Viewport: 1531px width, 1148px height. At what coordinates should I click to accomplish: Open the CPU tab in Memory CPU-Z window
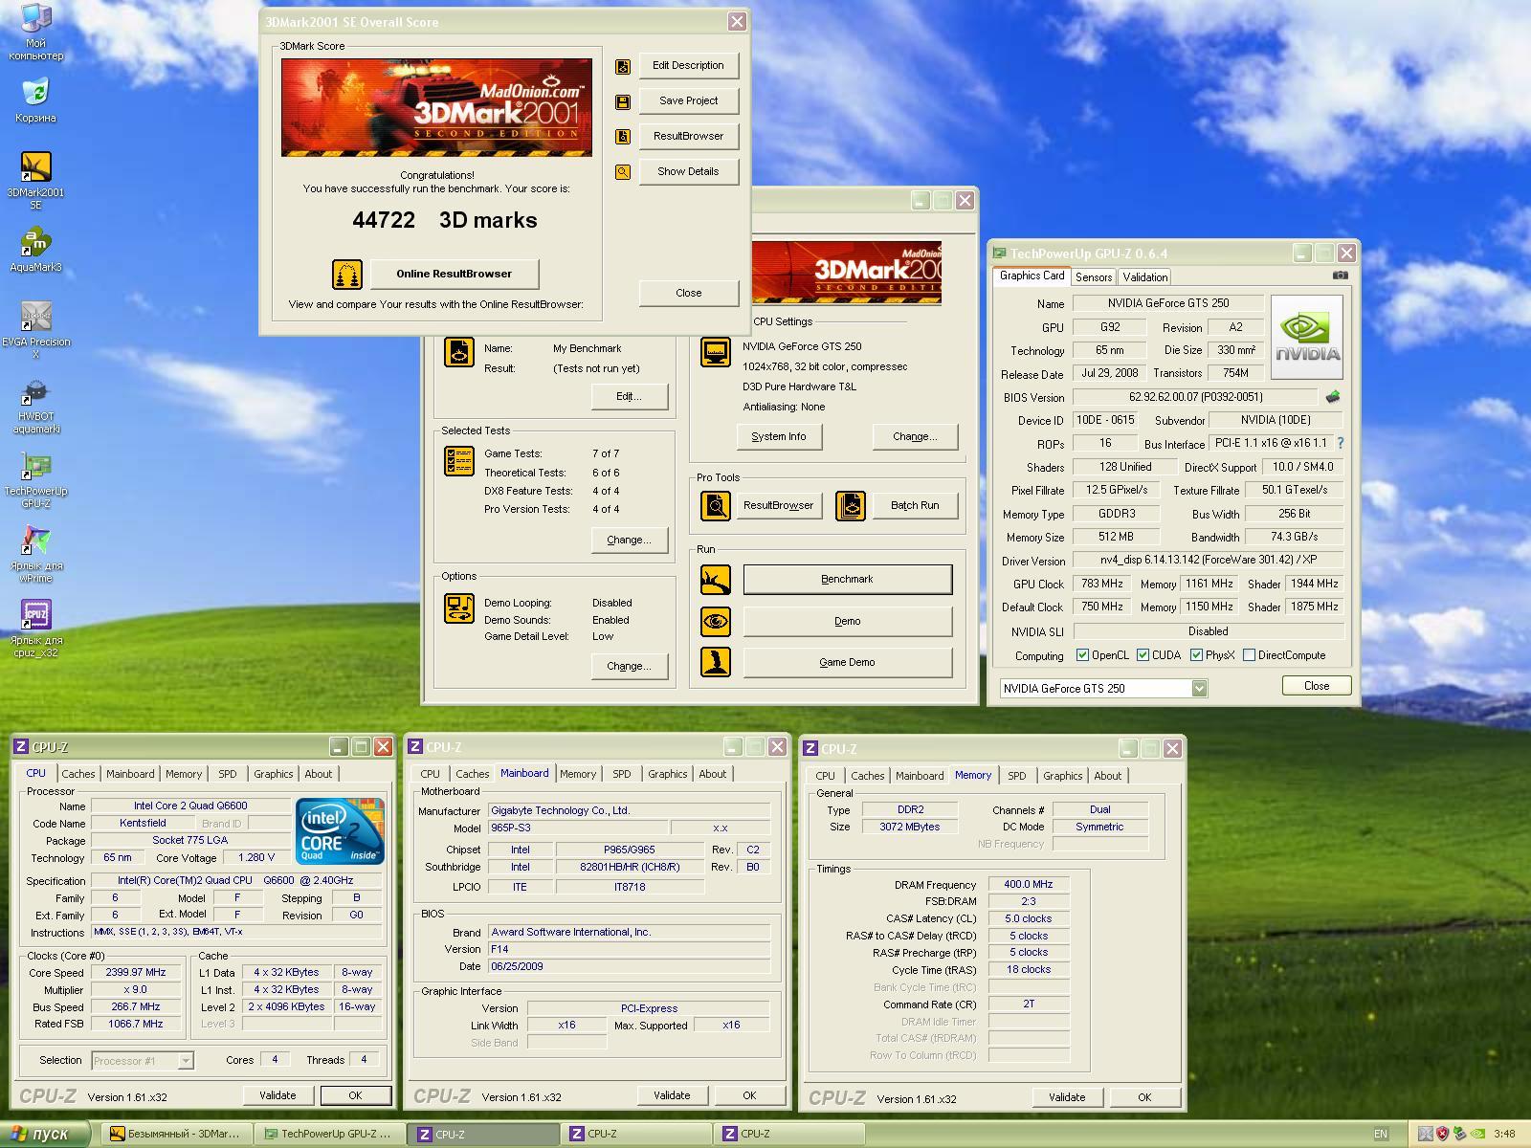[x=825, y=776]
